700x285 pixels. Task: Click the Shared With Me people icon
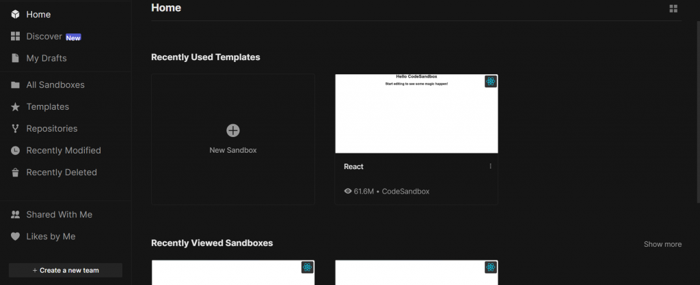(15, 215)
